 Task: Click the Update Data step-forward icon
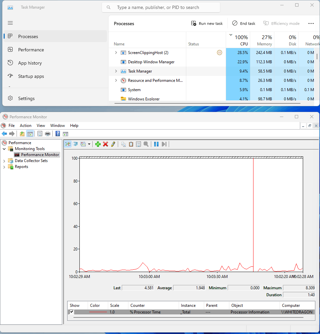[164, 144]
